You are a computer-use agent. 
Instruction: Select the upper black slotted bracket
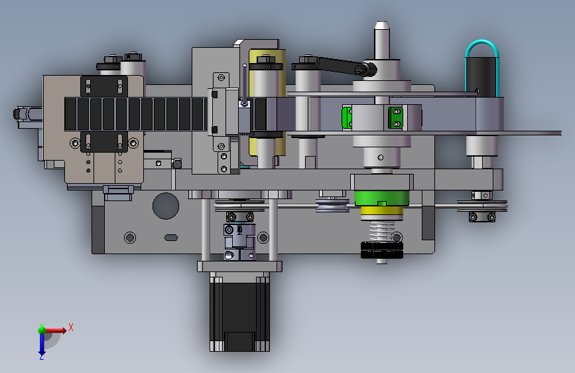(x=104, y=86)
